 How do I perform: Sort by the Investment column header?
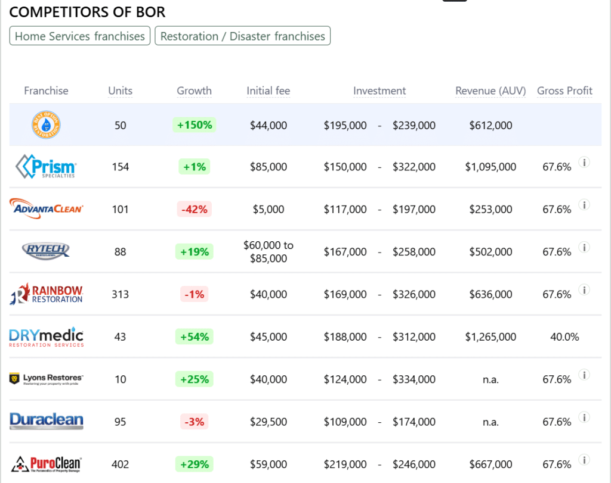tap(379, 91)
